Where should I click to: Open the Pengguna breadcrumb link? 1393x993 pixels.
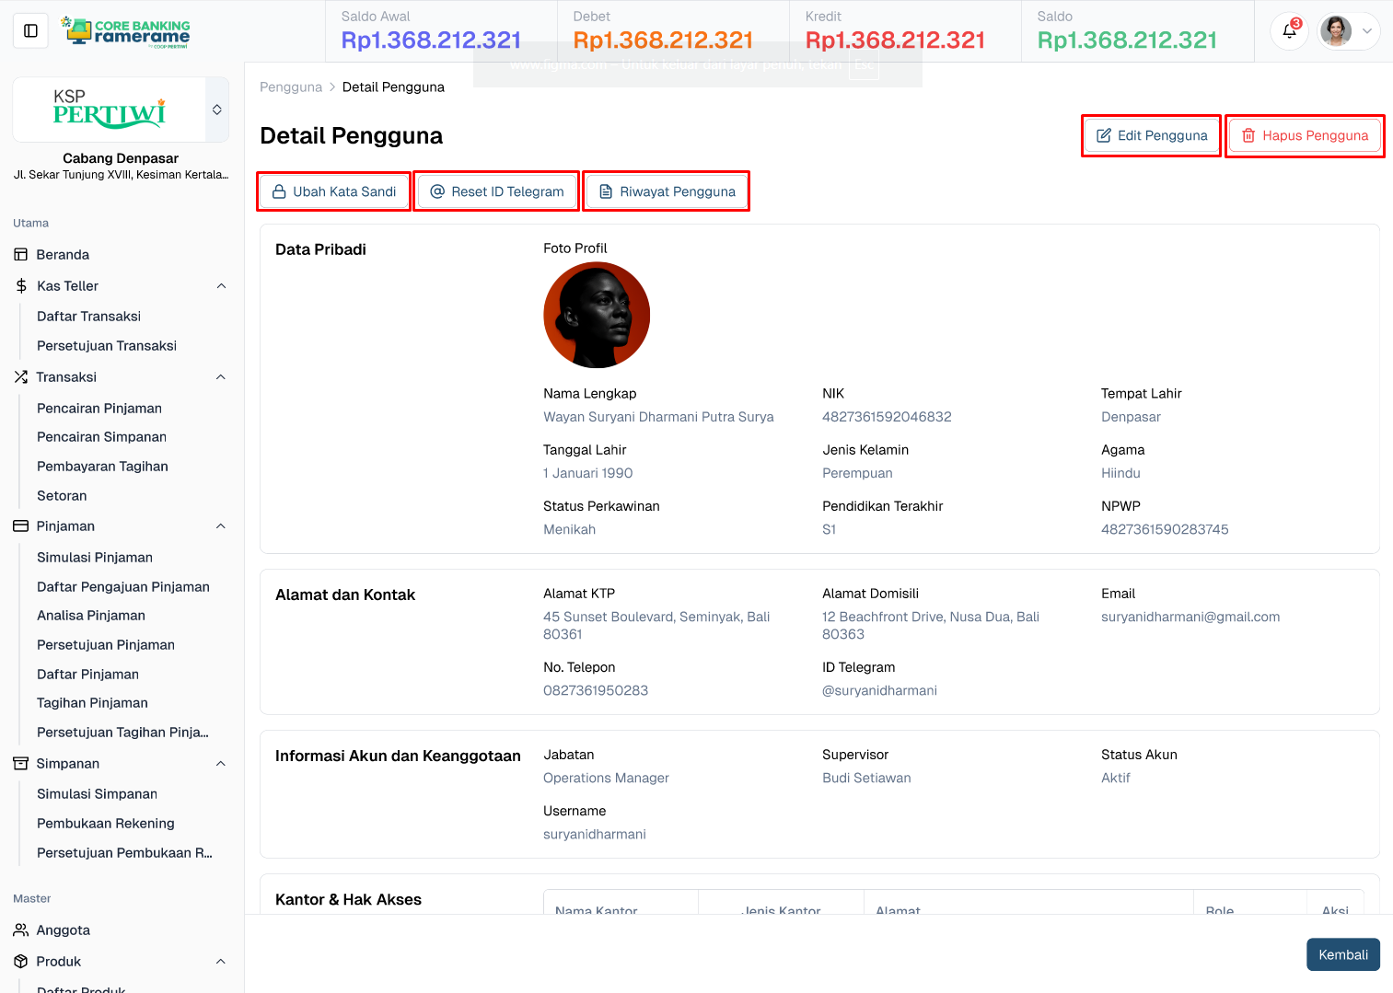(291, 87)
